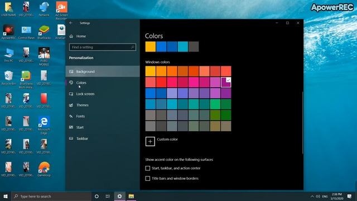Select the PUBG MOBILE desktop icon

pos(44,56)
